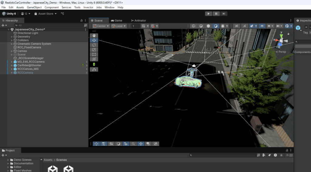Expand the Geometry object in Hierarchy
Image resolution: width=311 pixels, height=172 pixels.
tap(12, 37)
